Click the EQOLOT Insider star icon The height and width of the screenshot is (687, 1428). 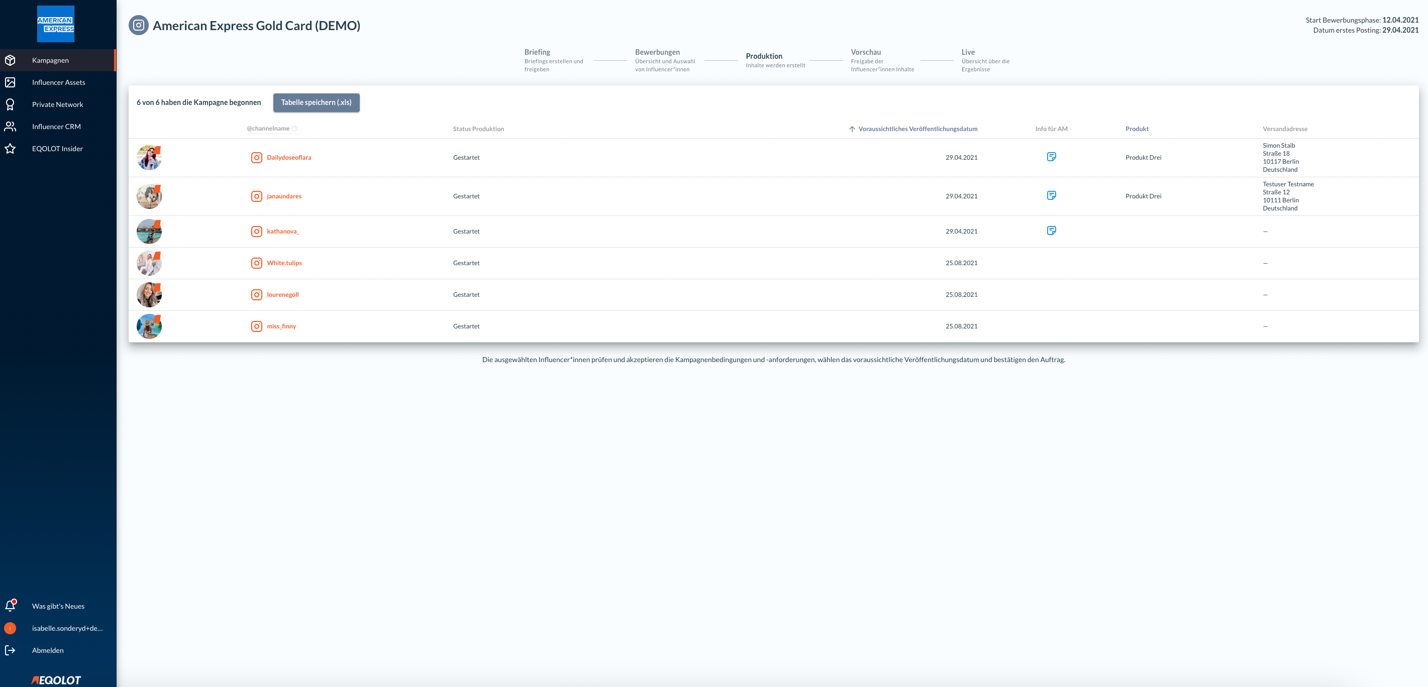(x=10, y=149)
